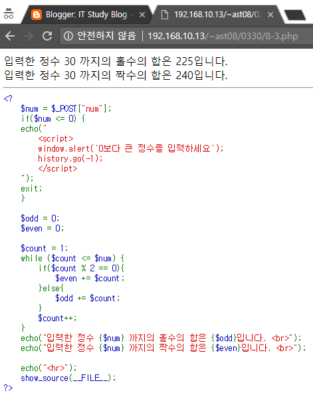The image size is (313, 395).
Task: Click the show_source(__FILE__); line
Action: click(x=68, y=378)
